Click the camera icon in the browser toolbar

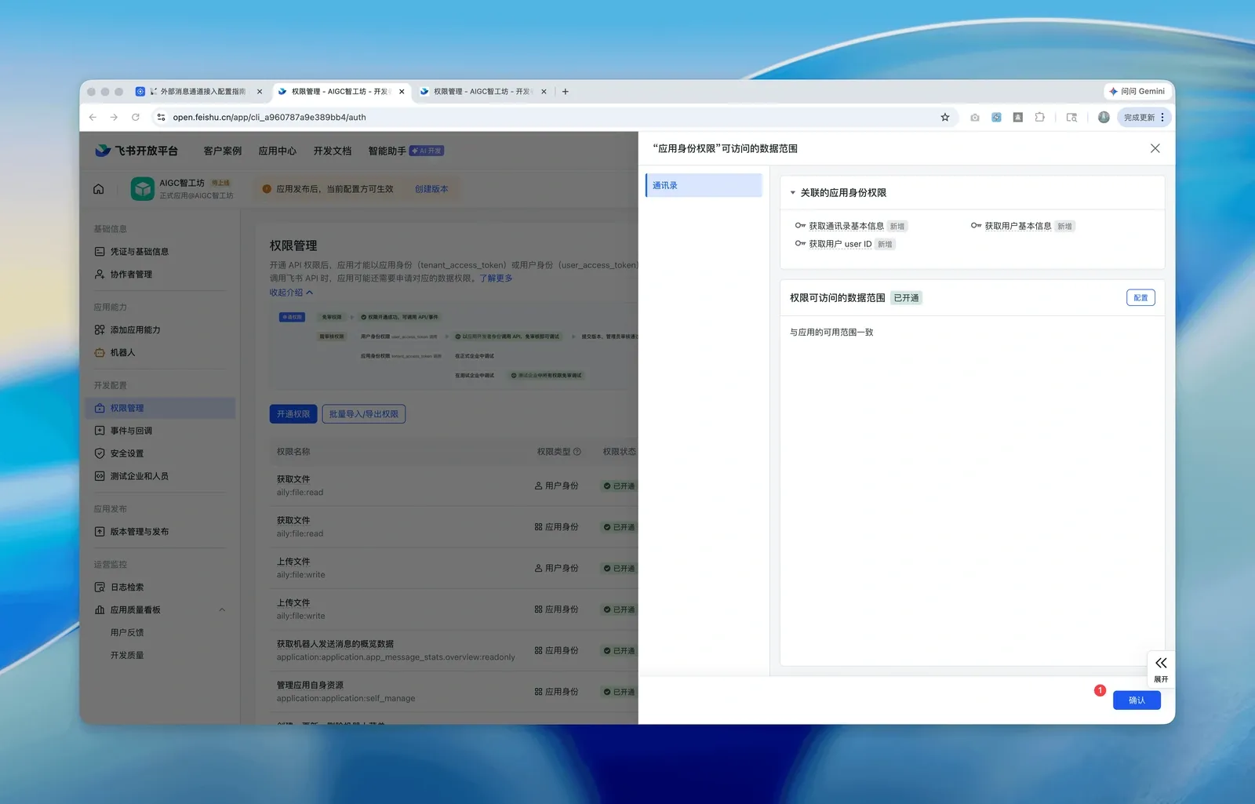pos(974,117)
